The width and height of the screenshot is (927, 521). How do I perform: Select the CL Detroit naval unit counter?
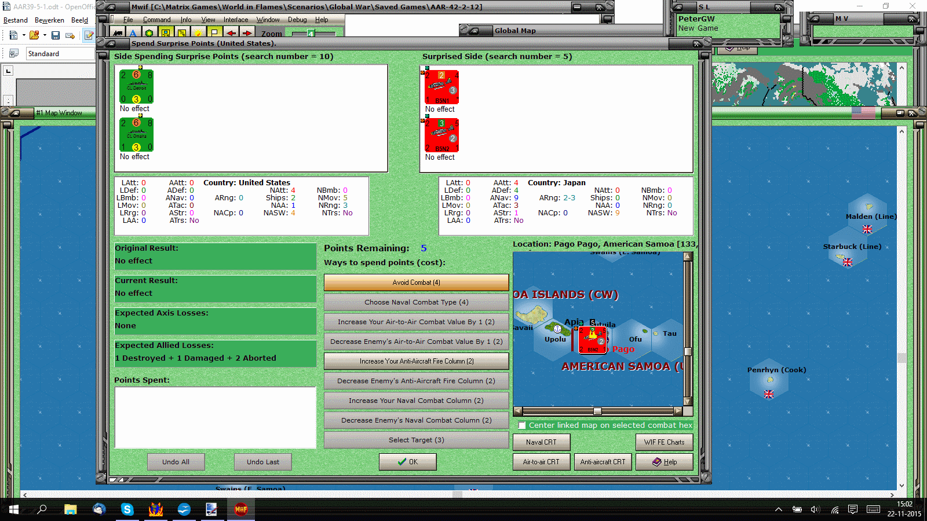[x=136, y=87]
